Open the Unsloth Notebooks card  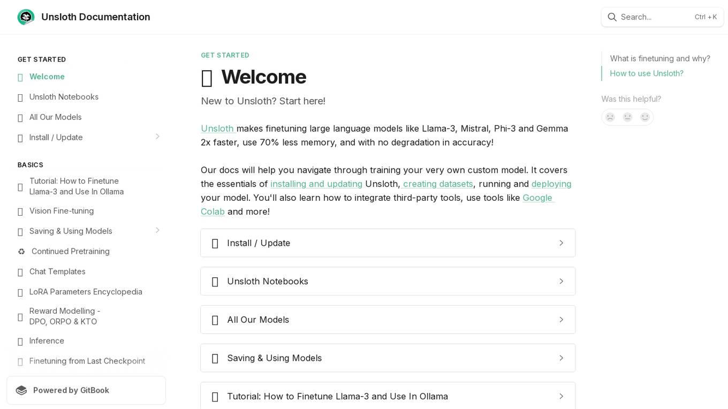pos(388,281)
